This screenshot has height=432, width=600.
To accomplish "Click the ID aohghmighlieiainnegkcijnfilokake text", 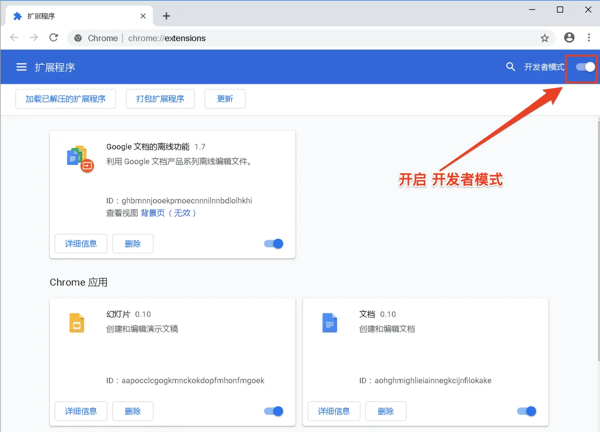I will [x=425, y=380].
